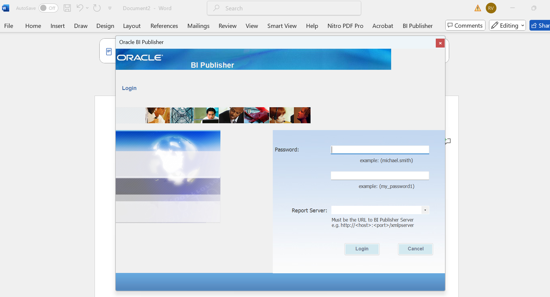Click the comment icon at document margin

coord(448,141)
